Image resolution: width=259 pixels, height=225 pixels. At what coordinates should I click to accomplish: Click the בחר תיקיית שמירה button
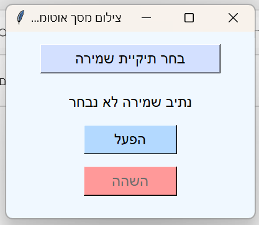tap(130, 58)
